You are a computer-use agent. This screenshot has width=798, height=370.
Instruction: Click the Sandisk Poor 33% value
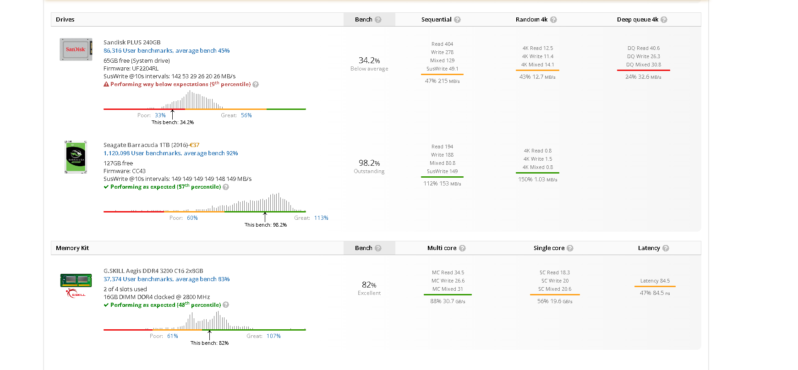click(x=160, y=115)
